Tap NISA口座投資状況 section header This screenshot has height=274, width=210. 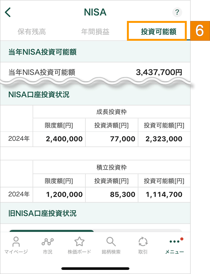(95, 95)
